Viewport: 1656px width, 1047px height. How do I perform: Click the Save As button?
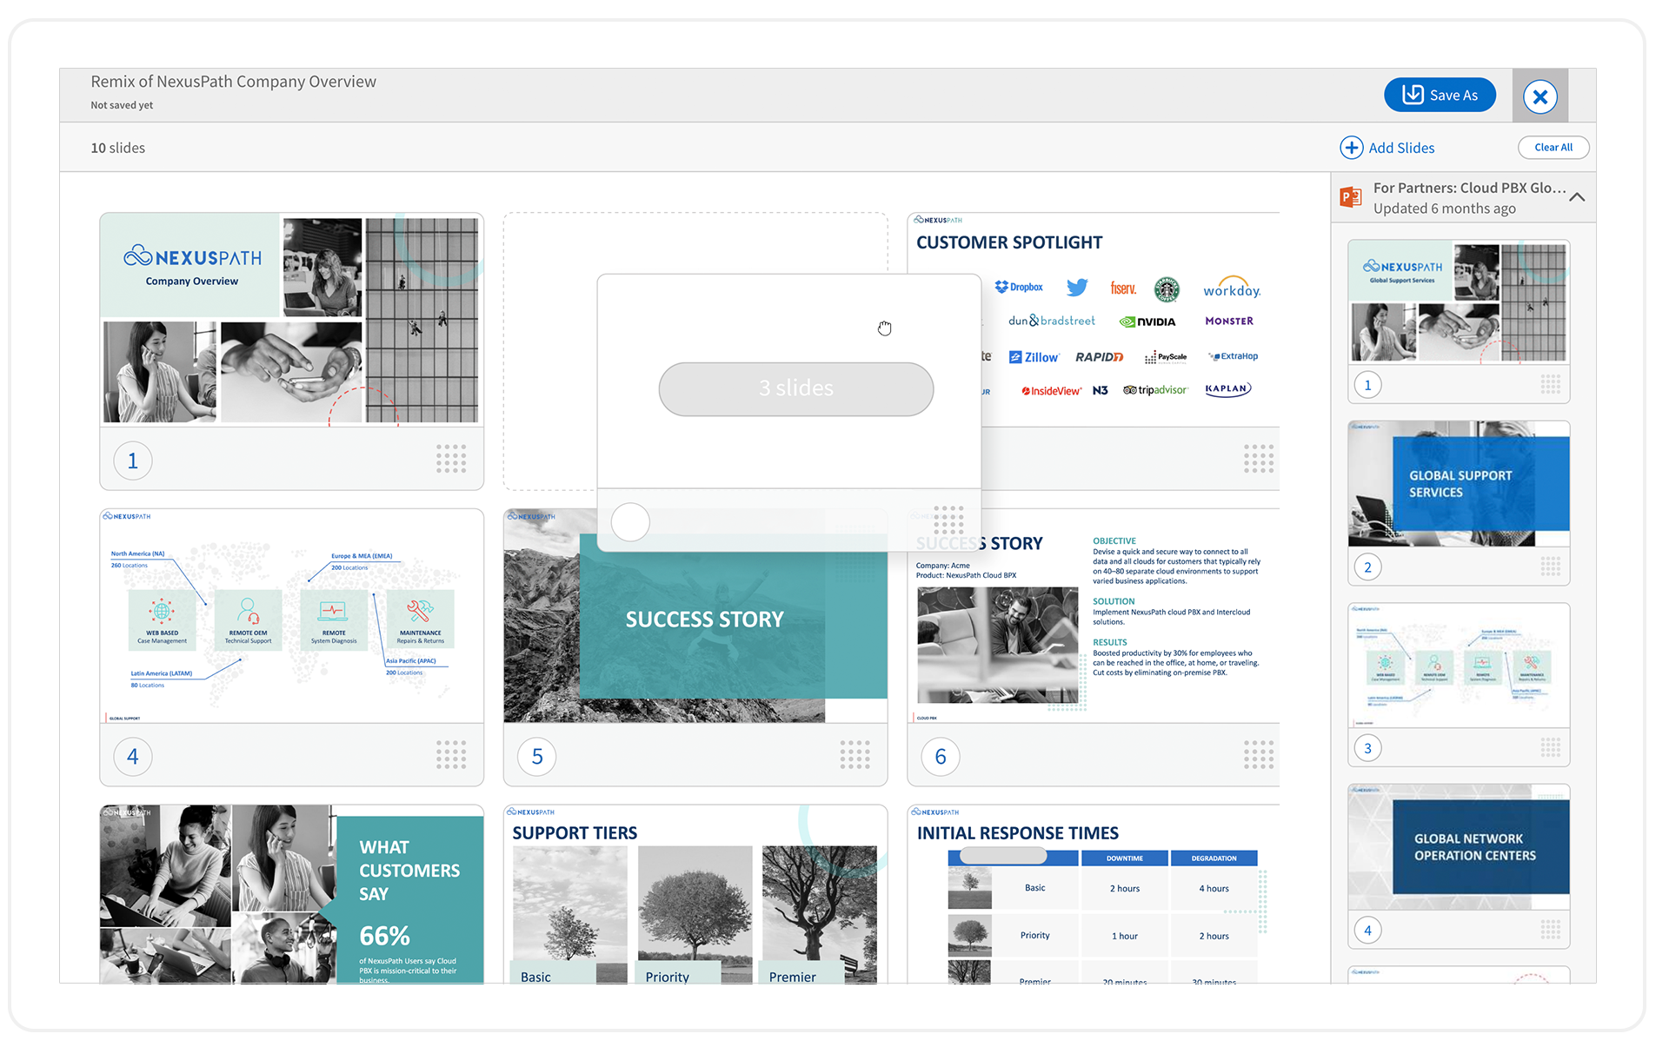click(1440, 95)
